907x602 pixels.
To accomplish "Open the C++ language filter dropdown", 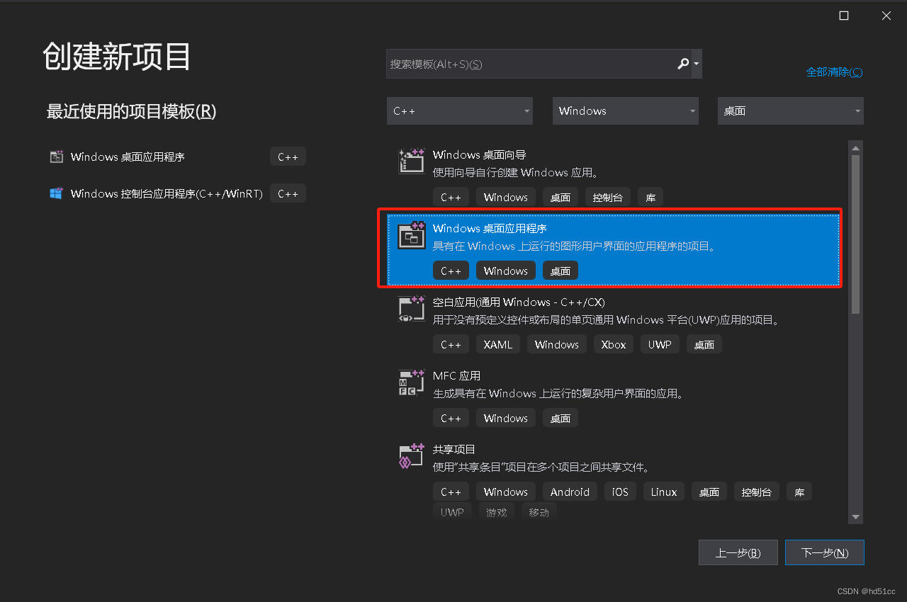I will (x=459, y=110).
